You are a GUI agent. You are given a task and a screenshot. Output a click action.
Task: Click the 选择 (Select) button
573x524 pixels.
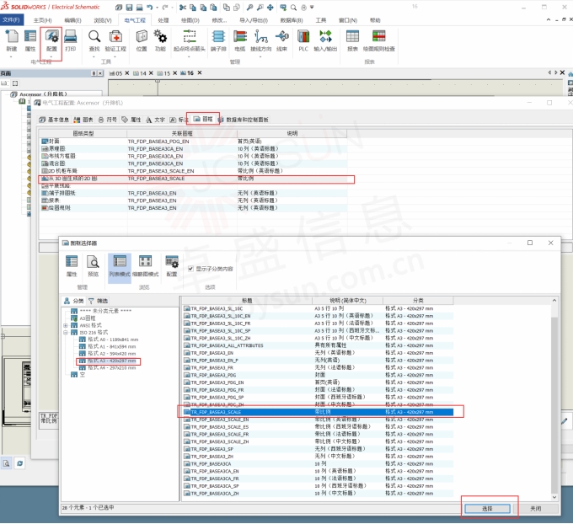pos(487,508)
